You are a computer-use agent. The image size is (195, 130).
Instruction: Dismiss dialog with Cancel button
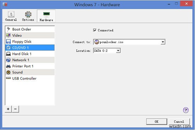point(179,122)
